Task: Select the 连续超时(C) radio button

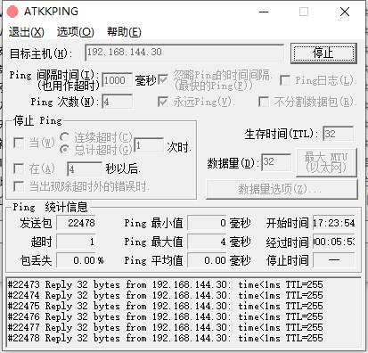Action: point(64,137)
